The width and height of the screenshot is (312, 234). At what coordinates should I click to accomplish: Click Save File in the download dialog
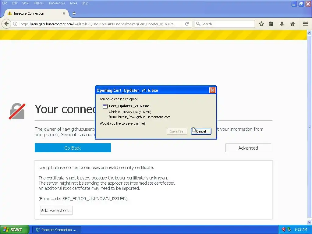click(x=177, y=131)
